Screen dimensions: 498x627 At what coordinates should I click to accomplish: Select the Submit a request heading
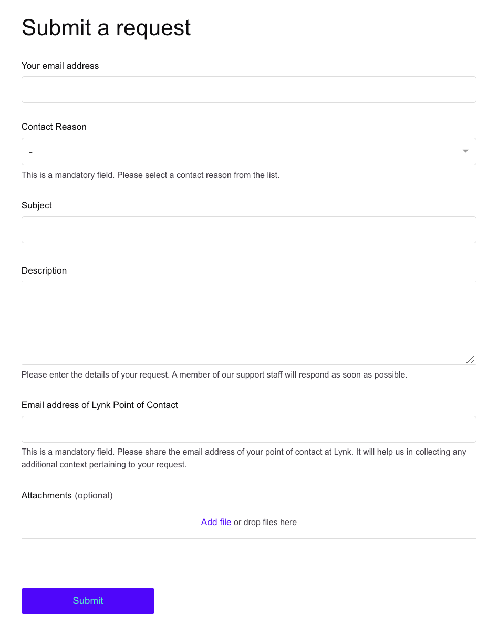106,28
